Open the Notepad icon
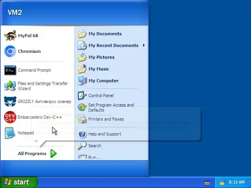This screenshot has width=251, height=188. (10, 133)
